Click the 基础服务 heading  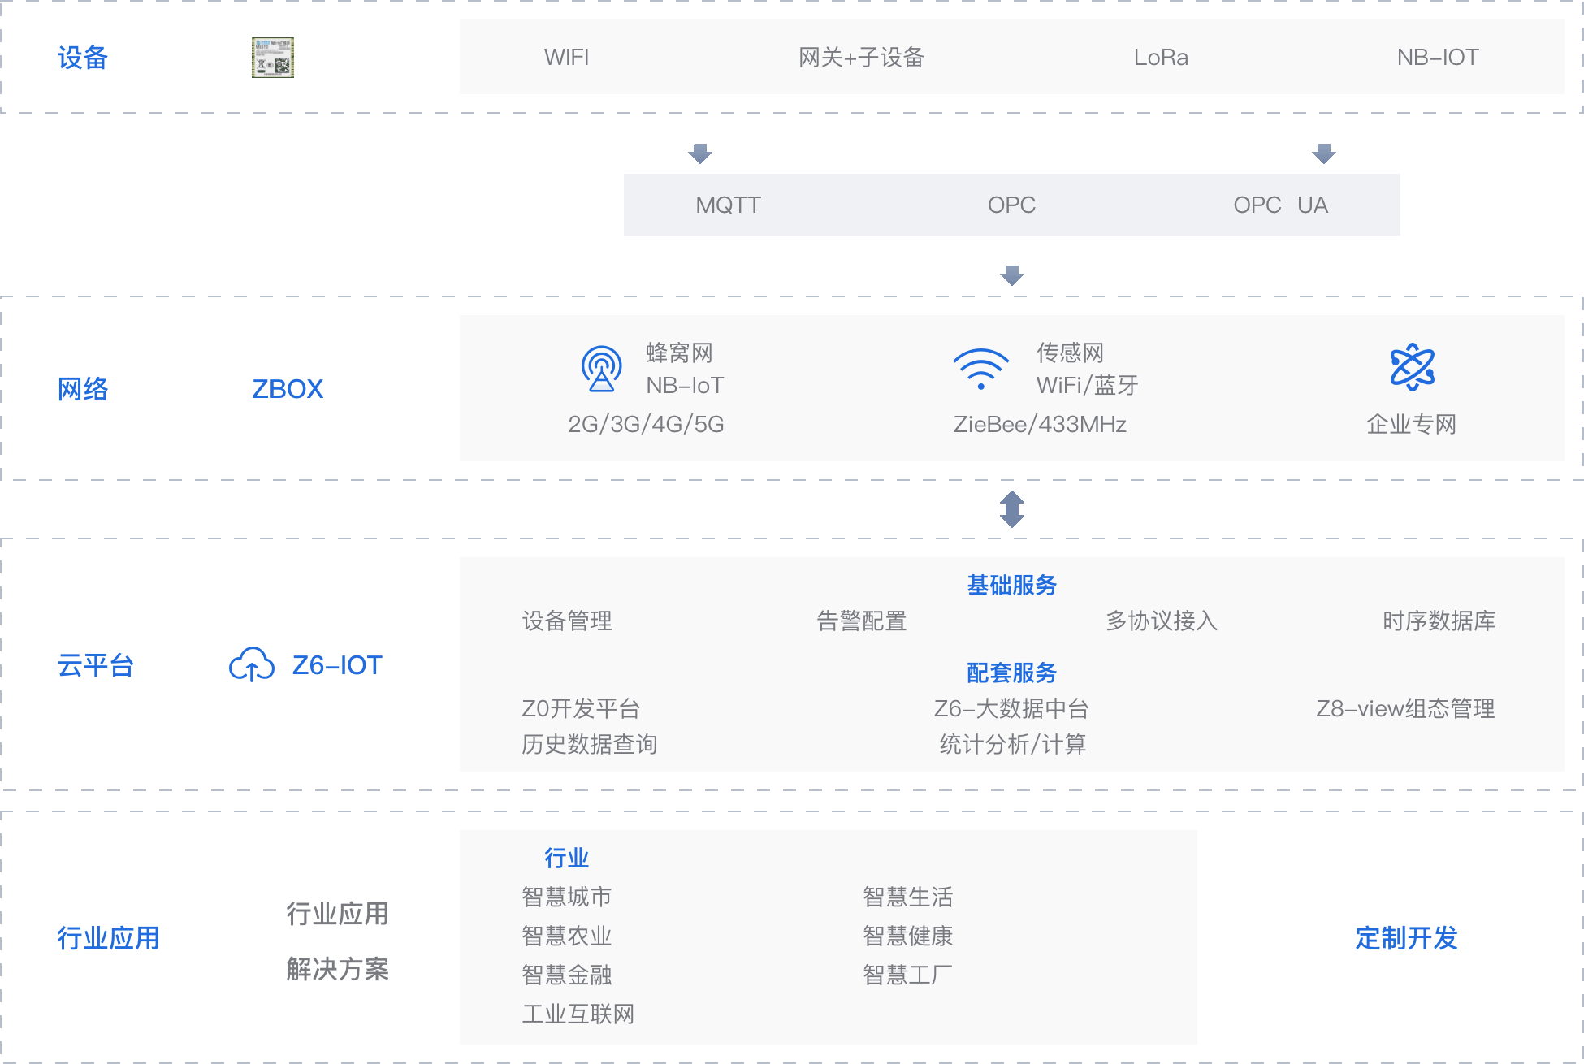tap(1011, 585)
